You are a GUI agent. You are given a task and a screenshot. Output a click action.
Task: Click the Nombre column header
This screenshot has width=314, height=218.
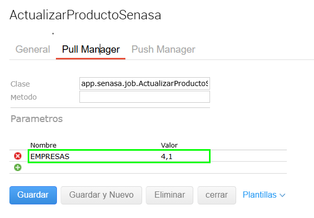(x=43, y=145)
